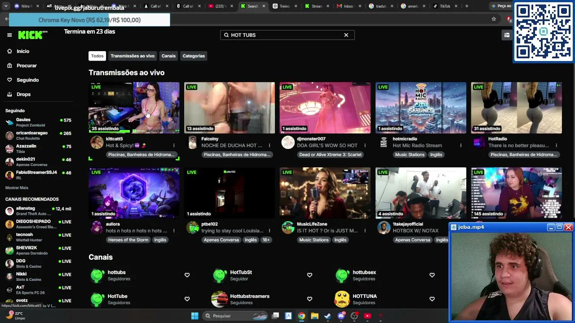This screenshot has height=323, width=575.
Task: Follow the HOTTUNA channel
Action: [432, 299]
